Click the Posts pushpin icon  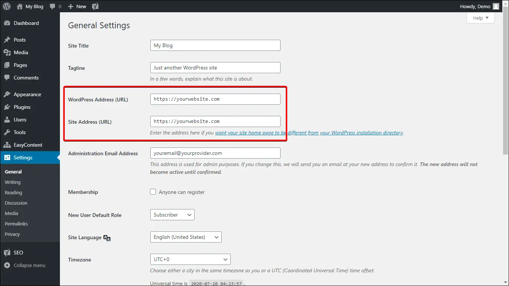click(7, 40)
